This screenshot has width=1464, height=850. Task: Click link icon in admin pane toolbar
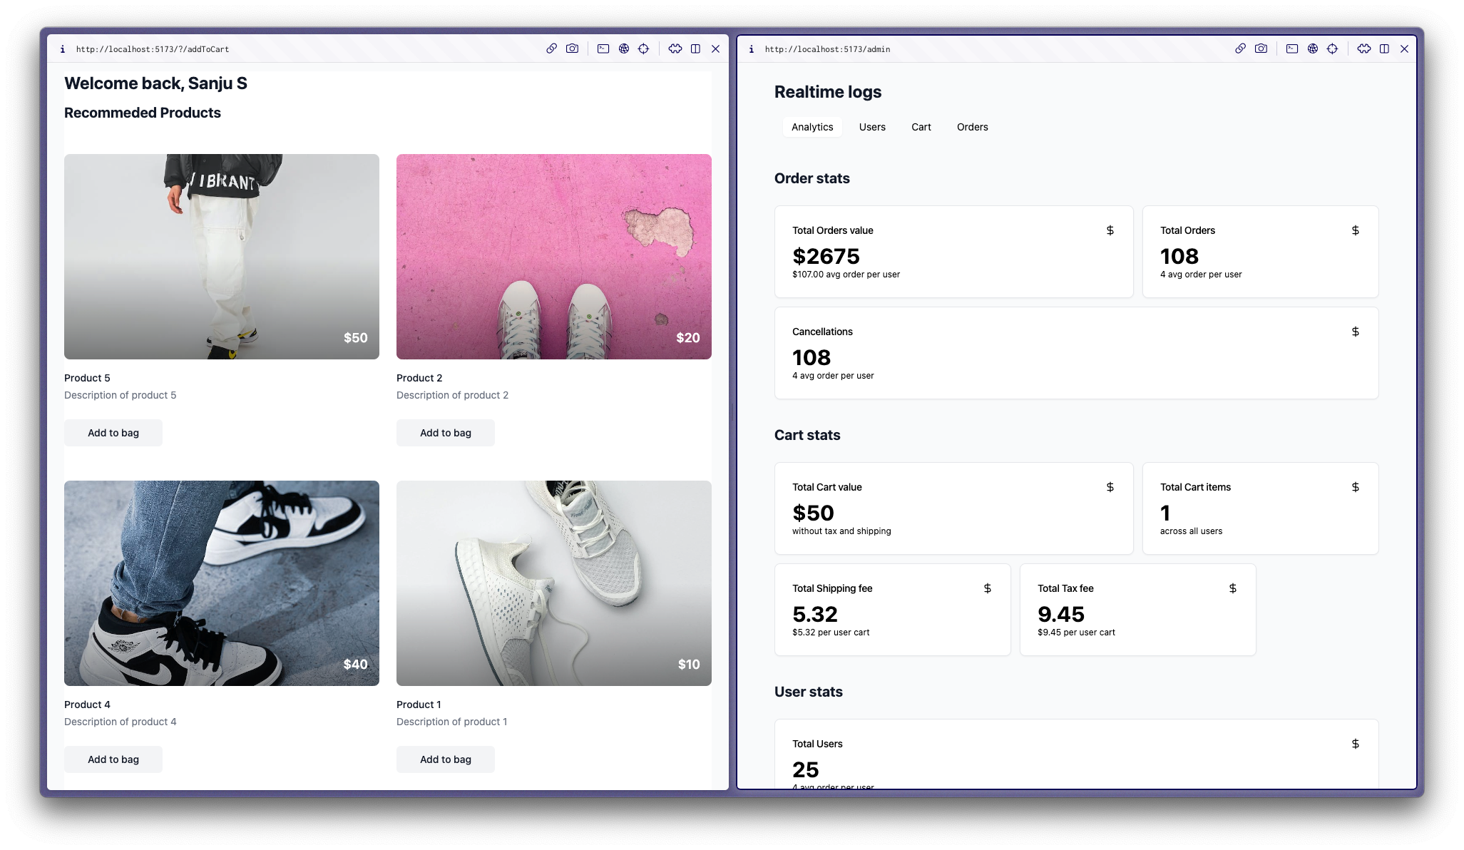point(1240,48)
